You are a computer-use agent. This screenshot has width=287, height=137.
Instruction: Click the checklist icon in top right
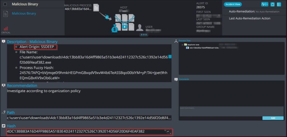click(x=279, y=4)
